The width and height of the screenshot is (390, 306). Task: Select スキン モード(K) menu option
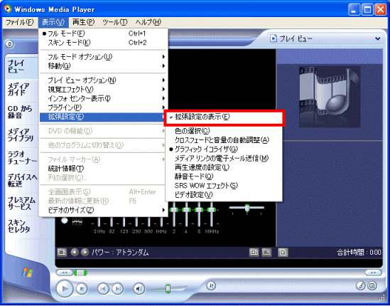click(x=103, y=43)
